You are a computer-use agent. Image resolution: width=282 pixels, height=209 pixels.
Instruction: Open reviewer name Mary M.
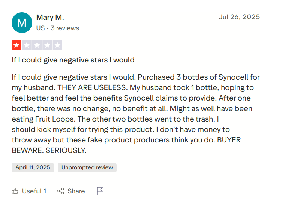point(50,17)
